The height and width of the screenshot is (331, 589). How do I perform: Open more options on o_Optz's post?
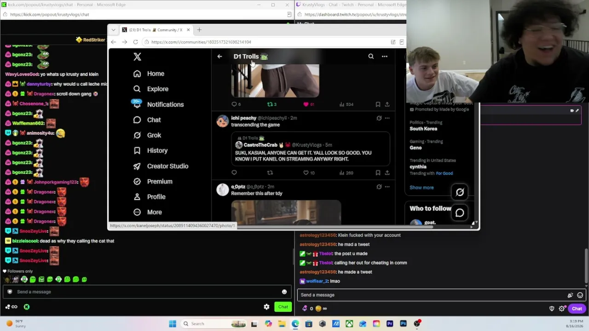pyautogui.click(x=387, y=187)
